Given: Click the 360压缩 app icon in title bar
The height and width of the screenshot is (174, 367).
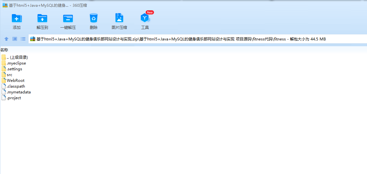Looking at the screenshot, I should pos(5,5).
